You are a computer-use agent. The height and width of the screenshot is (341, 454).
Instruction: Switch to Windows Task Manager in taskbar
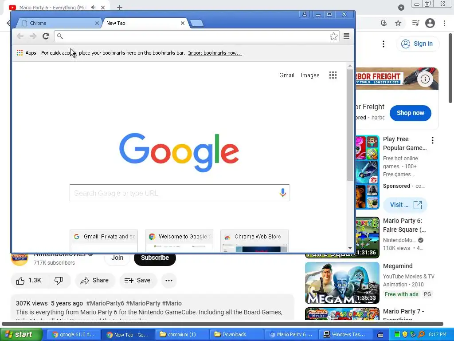(345, 334)
